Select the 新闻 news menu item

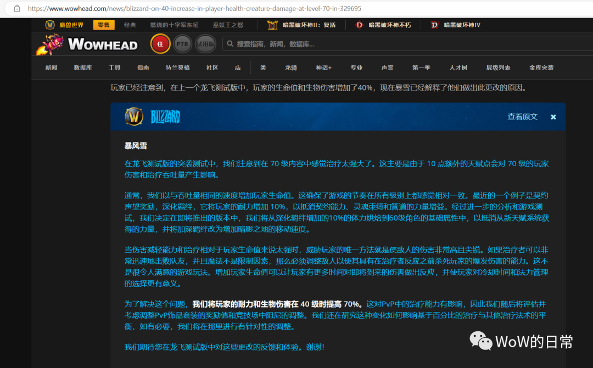point(51,67)
